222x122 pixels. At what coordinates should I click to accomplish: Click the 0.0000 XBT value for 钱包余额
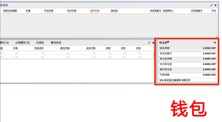point(209,48)
